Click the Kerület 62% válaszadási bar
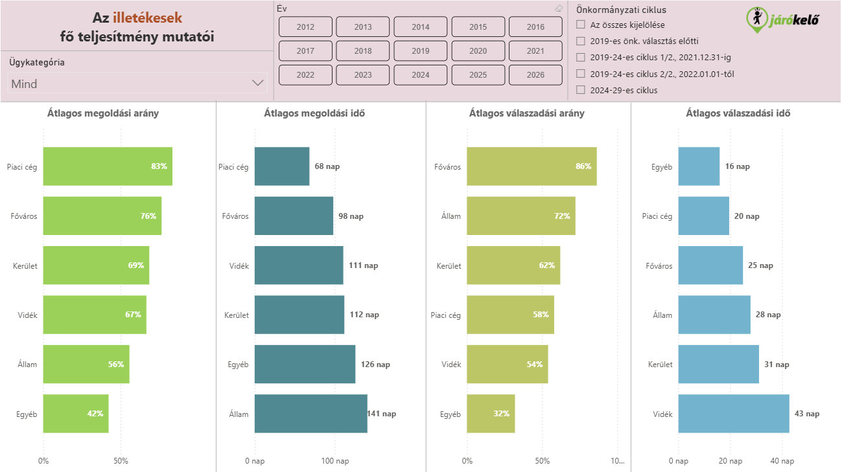The width and height of the screenshot is (842, 472). 513,265
